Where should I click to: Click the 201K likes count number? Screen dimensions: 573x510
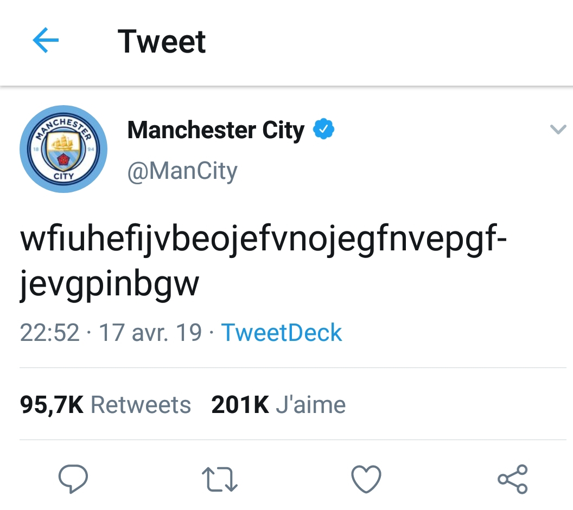pyautogui.click(x=240, y=405)
